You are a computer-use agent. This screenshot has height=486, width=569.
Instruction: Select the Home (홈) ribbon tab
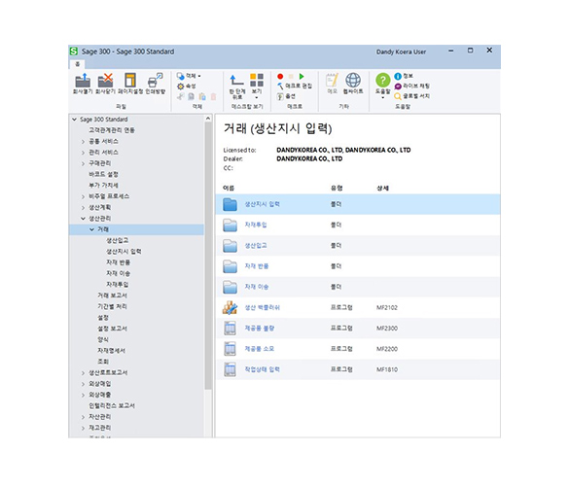tap(77, 64)
